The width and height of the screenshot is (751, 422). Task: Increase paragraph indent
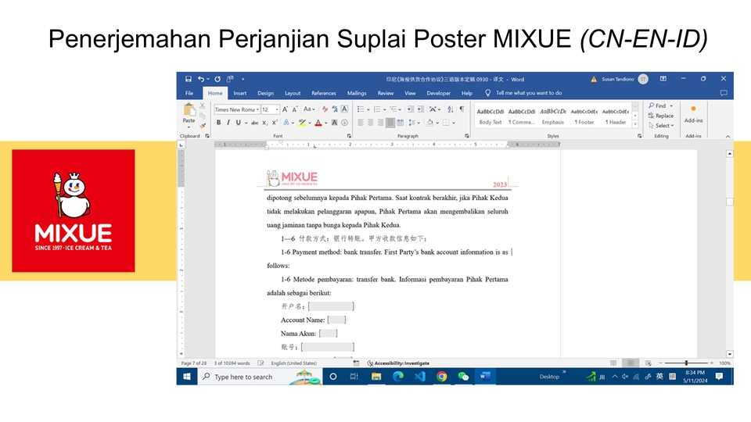pos(420,109)
